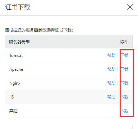Image resolution: width=138 pixels, height=129 pixels.
Task: Download the Tomcat certificate
Action: (124, 55)
